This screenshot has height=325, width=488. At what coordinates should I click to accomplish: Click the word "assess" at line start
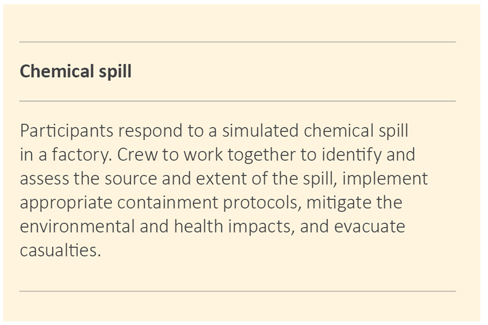pos(42,179)
